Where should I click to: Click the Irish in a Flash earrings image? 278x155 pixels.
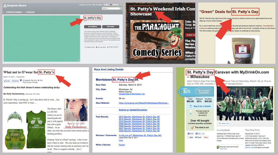pyautogui.click(x=15, y=139)
